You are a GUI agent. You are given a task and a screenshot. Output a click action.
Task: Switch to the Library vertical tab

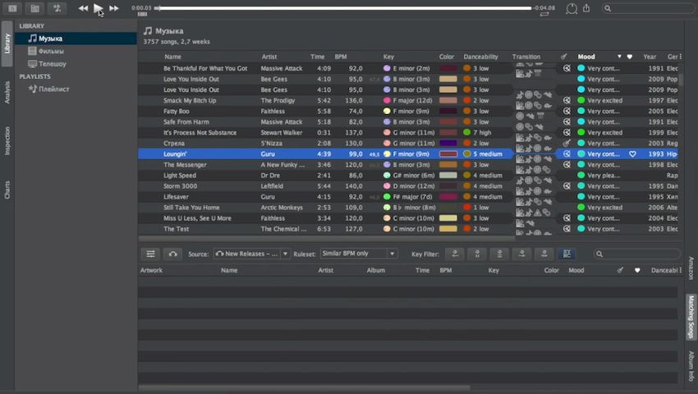(x=7, y=44)
